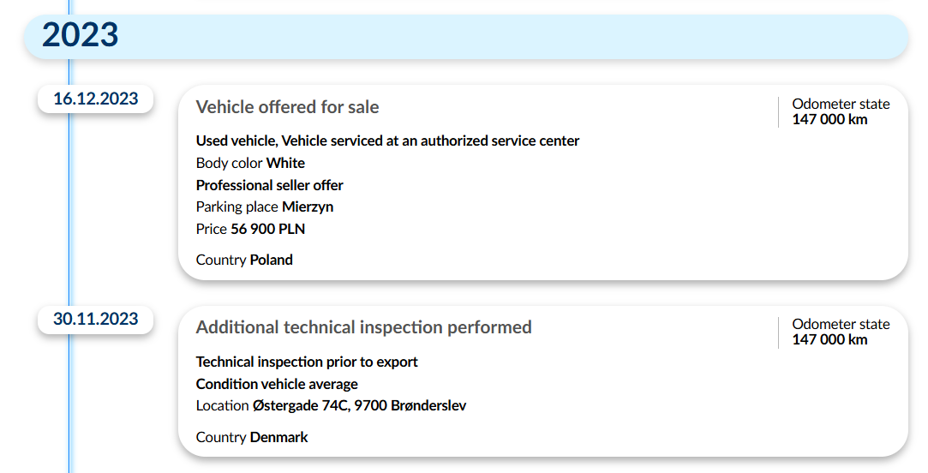The image size is (928, 473).
Task: Click Country Denmark text
Action: click(252, 438)
